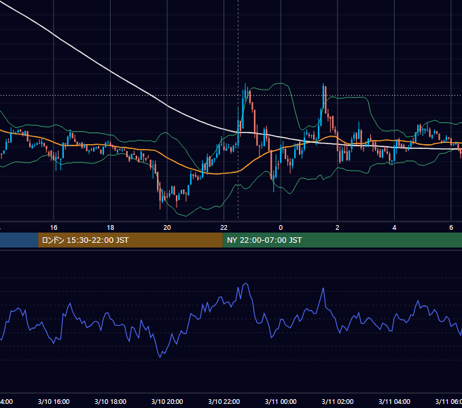Click the 3/10 16:00 time label
The height and width of the screenshot is (408, 462).
(x=54, y=402)
